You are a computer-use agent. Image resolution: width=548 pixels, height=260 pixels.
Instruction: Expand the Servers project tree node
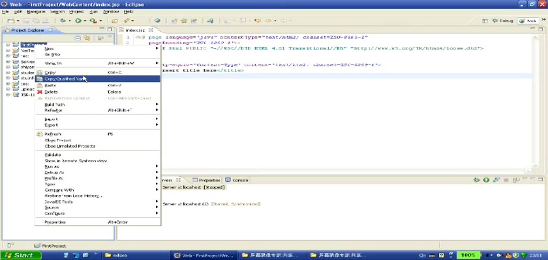tap(7, 62)
